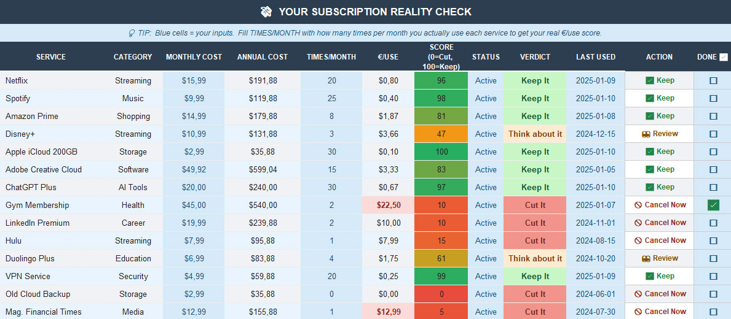Select the Review action for Duolingo Plus
The image size is (731, 319).
[659, 258]
